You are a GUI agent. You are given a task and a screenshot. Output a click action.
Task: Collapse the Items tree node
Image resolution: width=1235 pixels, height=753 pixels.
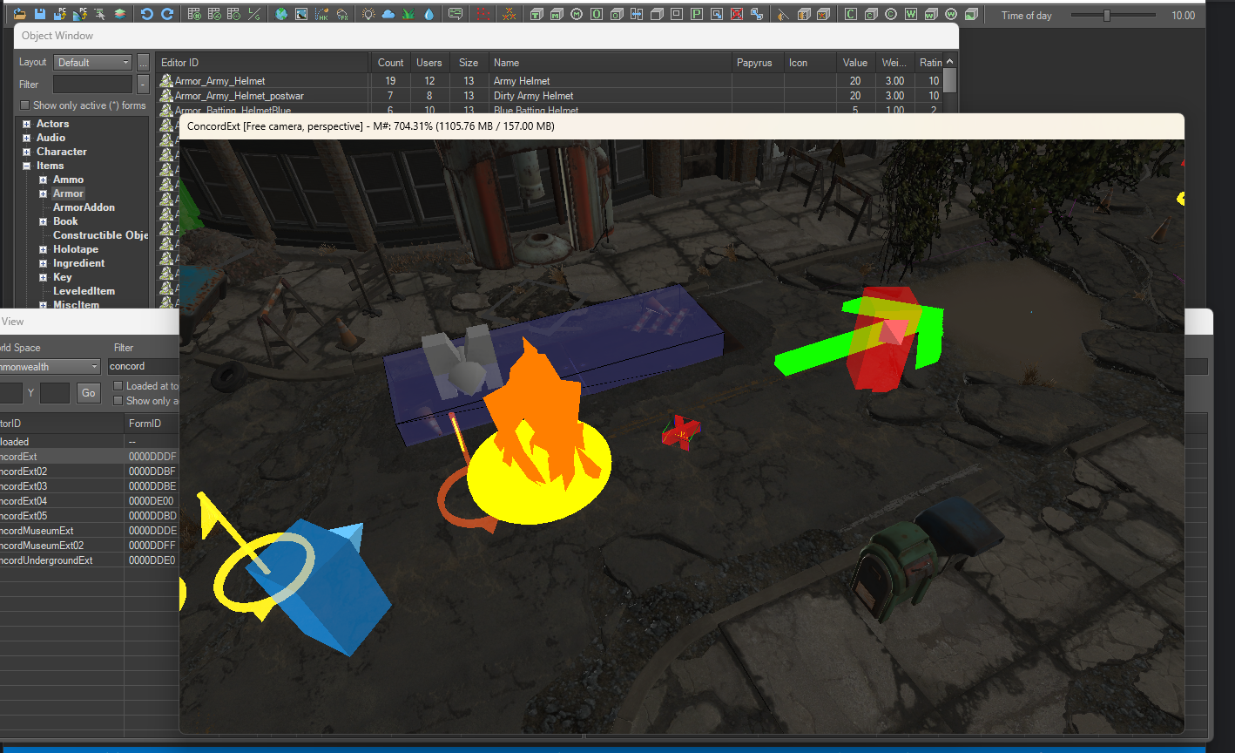27,166
